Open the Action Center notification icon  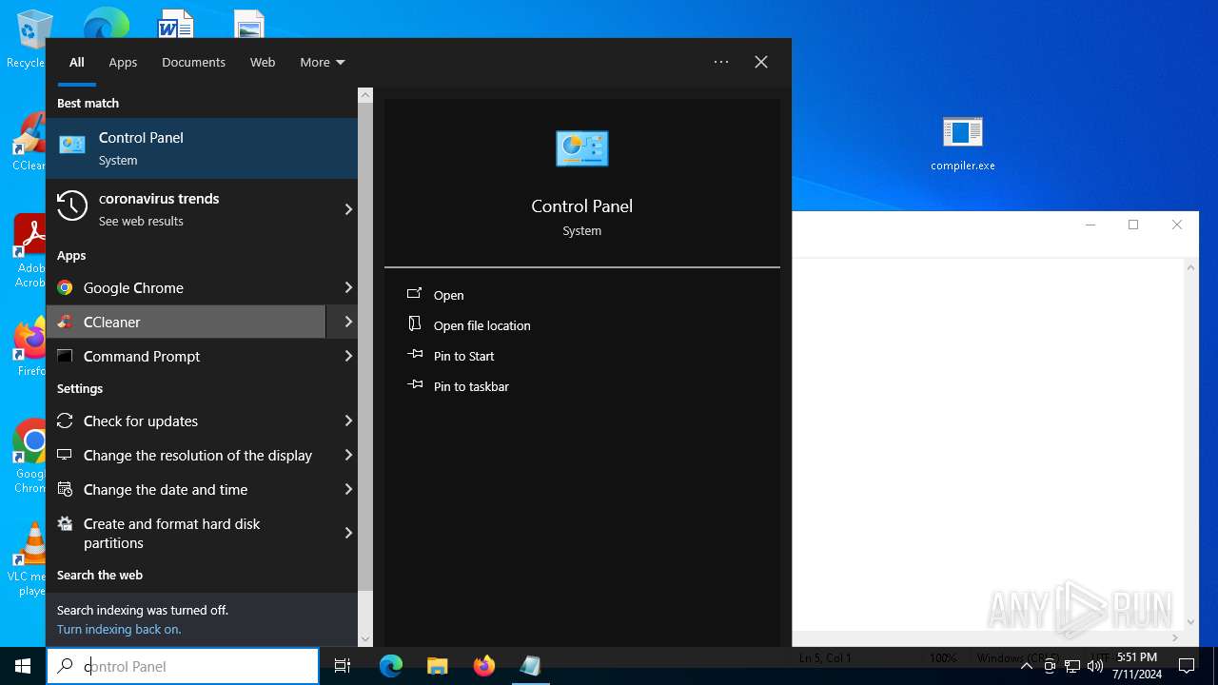(x=1187, y=666)
